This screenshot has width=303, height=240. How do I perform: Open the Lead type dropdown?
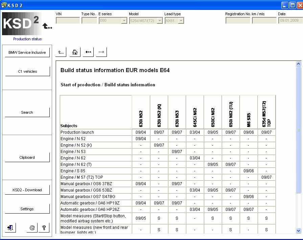[181, 21]
